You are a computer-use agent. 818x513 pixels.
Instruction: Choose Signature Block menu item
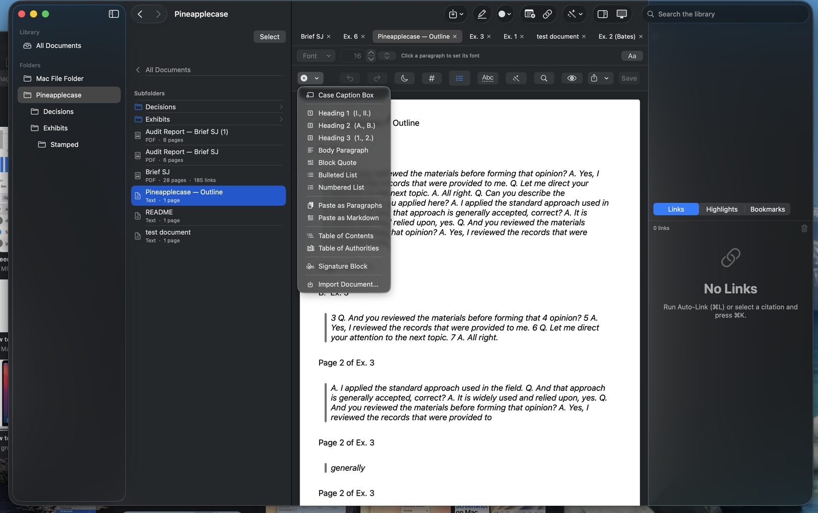pyautogui.click(x=344, y=266)
